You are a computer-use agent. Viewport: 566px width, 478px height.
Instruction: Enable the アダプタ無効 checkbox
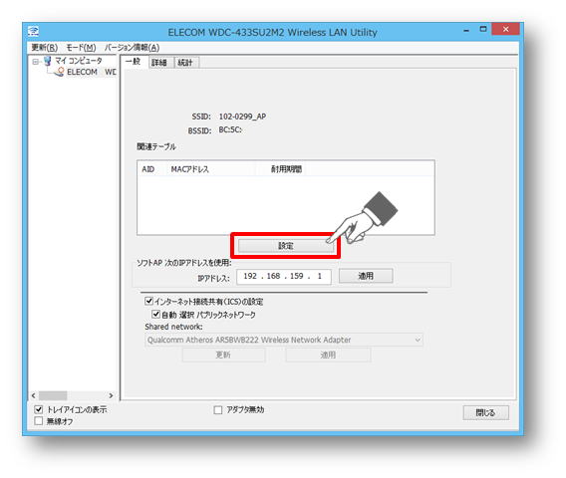pos(218,410)
